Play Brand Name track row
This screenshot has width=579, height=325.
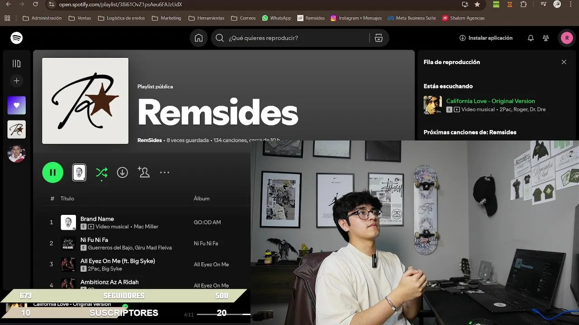pos(146,222)
